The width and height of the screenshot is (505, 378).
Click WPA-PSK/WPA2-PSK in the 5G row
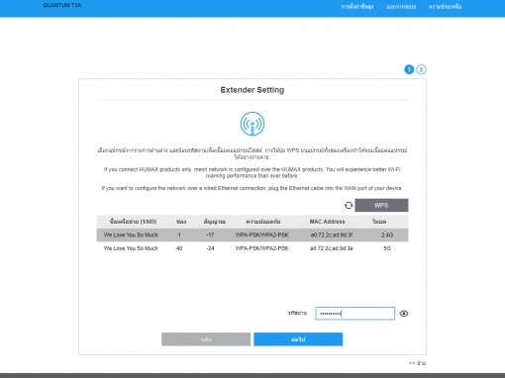(262, 248)
